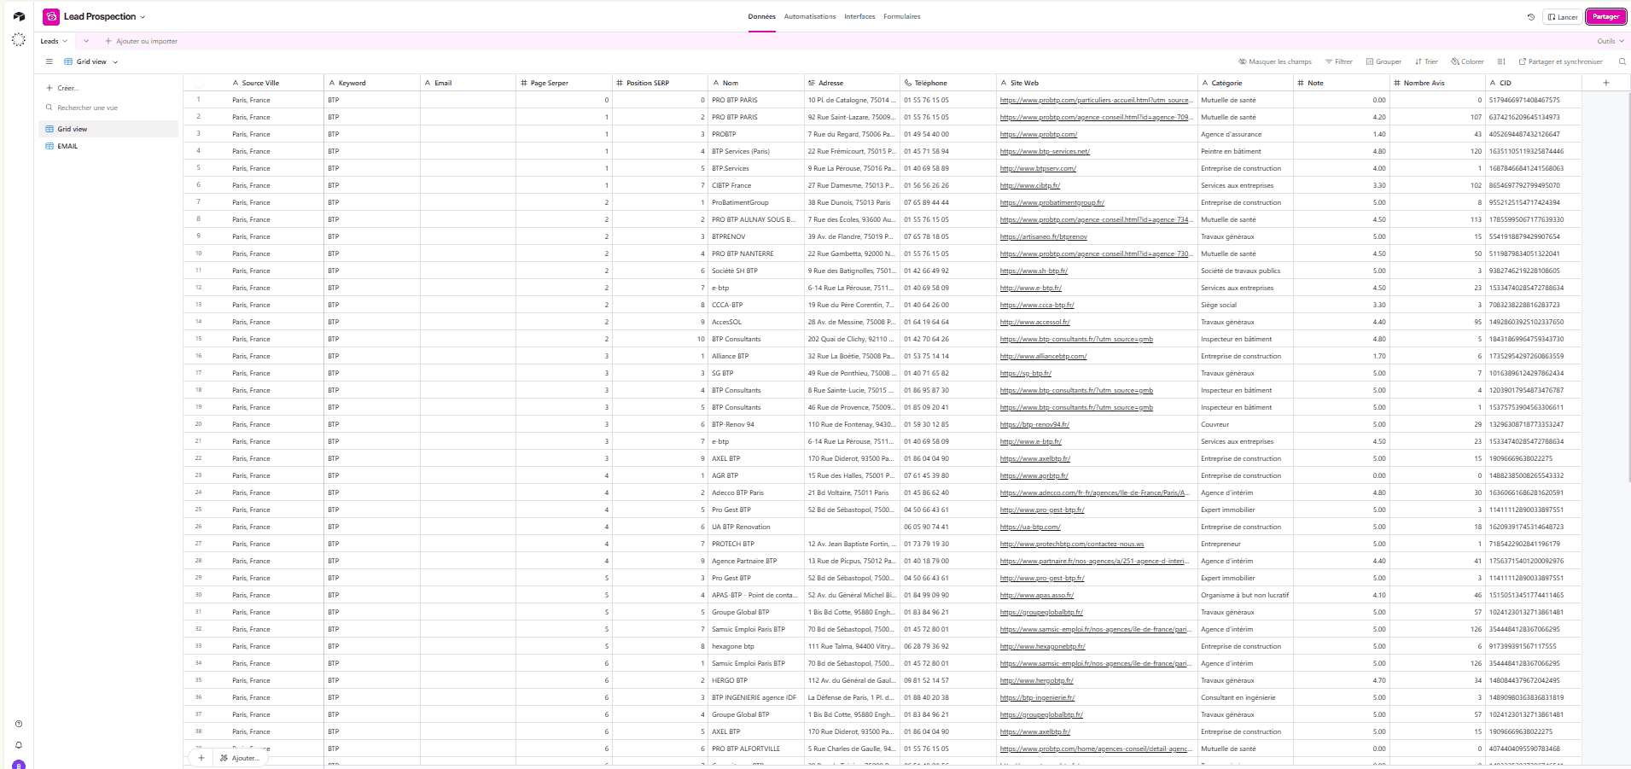Select the Société de travaux publics category cell

[1245, 271]
